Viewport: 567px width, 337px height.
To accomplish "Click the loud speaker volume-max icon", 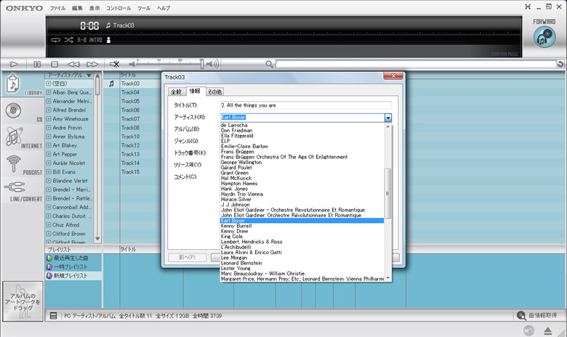I will (x=212, y=65).
